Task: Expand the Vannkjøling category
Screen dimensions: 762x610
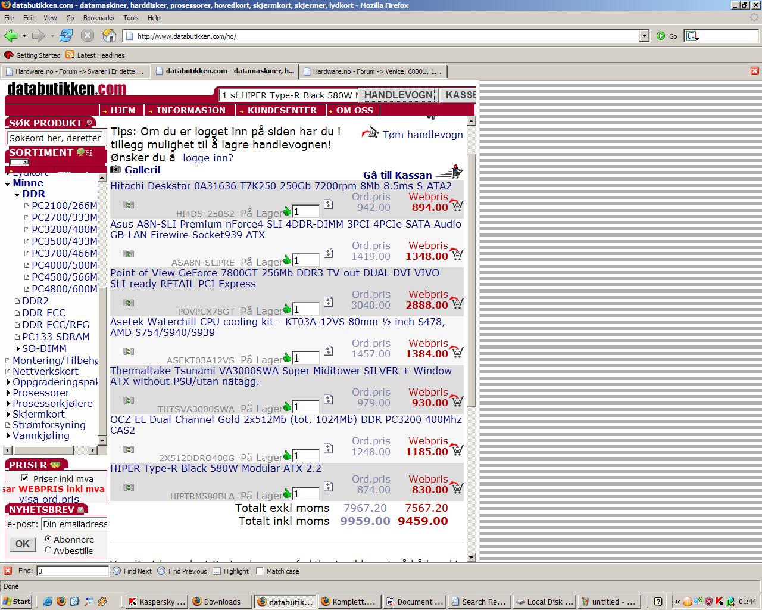Action: coord(8,435)
